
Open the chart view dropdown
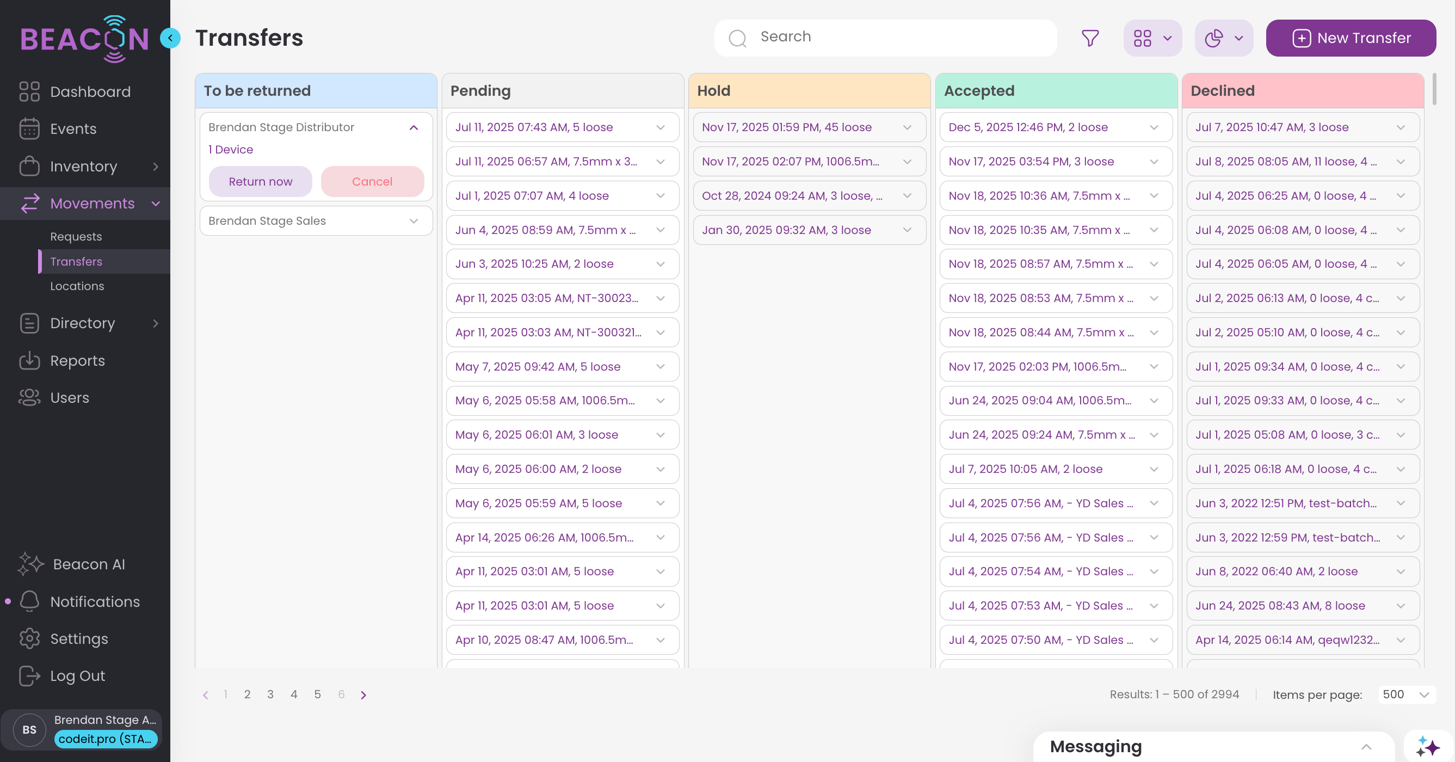tap(1223, 38)
